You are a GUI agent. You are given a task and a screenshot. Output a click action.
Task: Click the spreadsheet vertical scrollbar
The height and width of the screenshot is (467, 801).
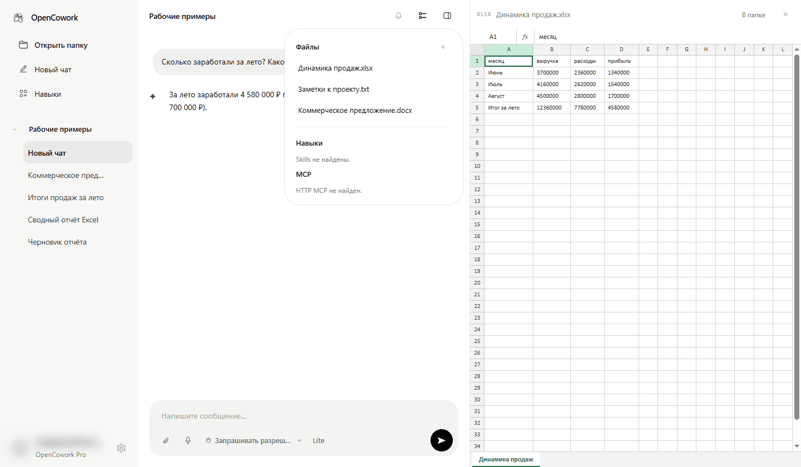click(797, 237)
